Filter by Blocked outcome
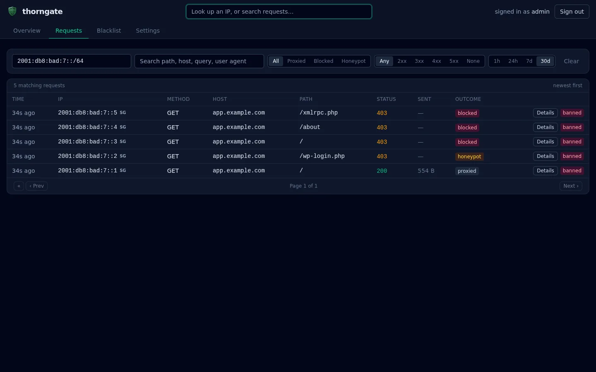Image resolution: width=596 pixels, height=372 pixels. (x=323, y=61)
